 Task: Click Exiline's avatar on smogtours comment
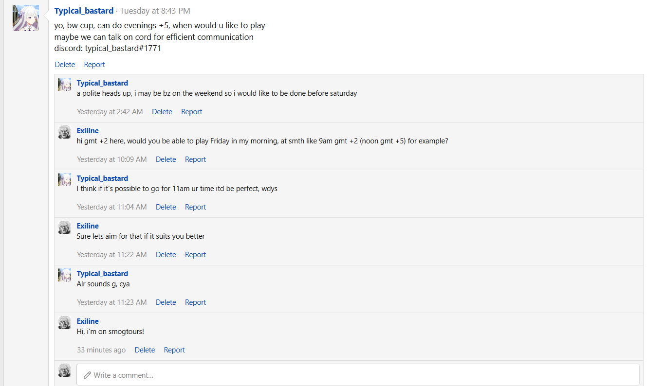[65, 322]
